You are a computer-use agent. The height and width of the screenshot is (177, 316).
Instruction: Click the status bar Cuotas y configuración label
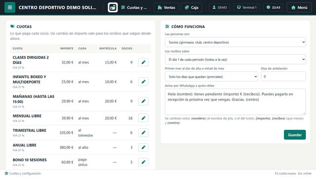[x=25, y=174]
